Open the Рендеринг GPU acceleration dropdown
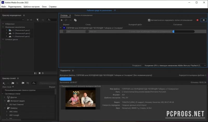 (x=175, y=66)
